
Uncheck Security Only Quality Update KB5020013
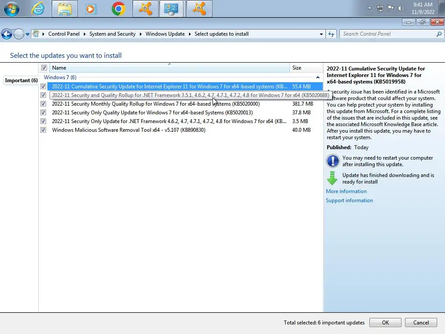(43, 113)
